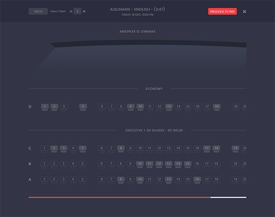Select seat 7 in row D
This screenshot has width=275, height=217.
111,107
